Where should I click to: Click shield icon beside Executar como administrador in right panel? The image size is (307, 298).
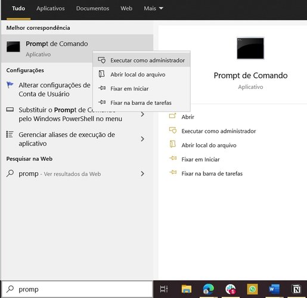(x=173, y=131)
